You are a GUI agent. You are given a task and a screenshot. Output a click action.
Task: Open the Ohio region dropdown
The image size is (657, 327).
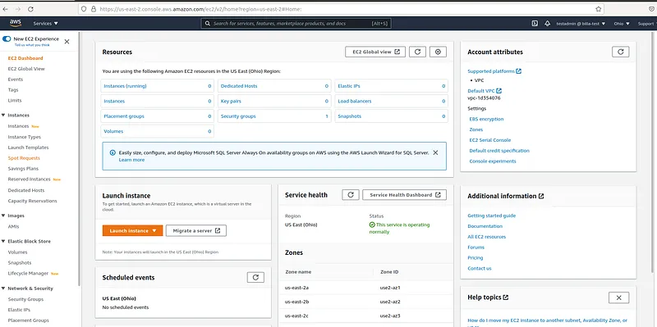pos(622,24)
